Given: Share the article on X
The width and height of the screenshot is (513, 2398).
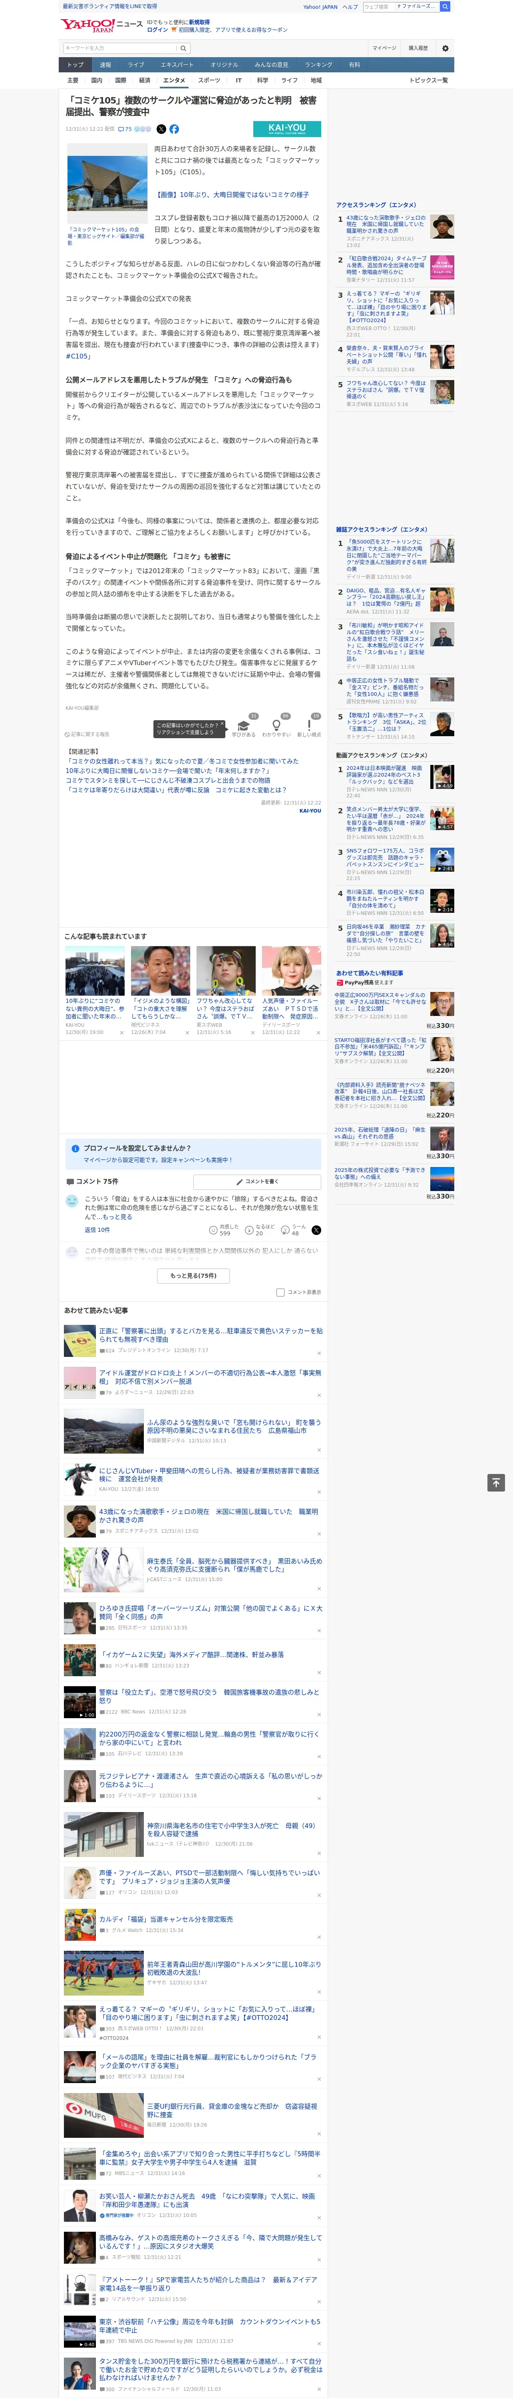Looking at the screenshot, I should point(161,129).
